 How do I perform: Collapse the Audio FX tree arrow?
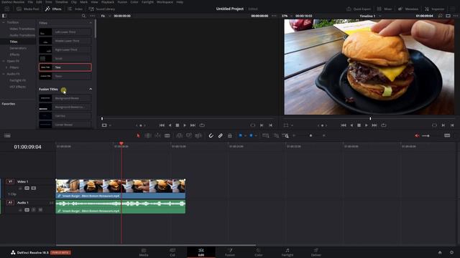pyautogui.click(x=4, y=74)
